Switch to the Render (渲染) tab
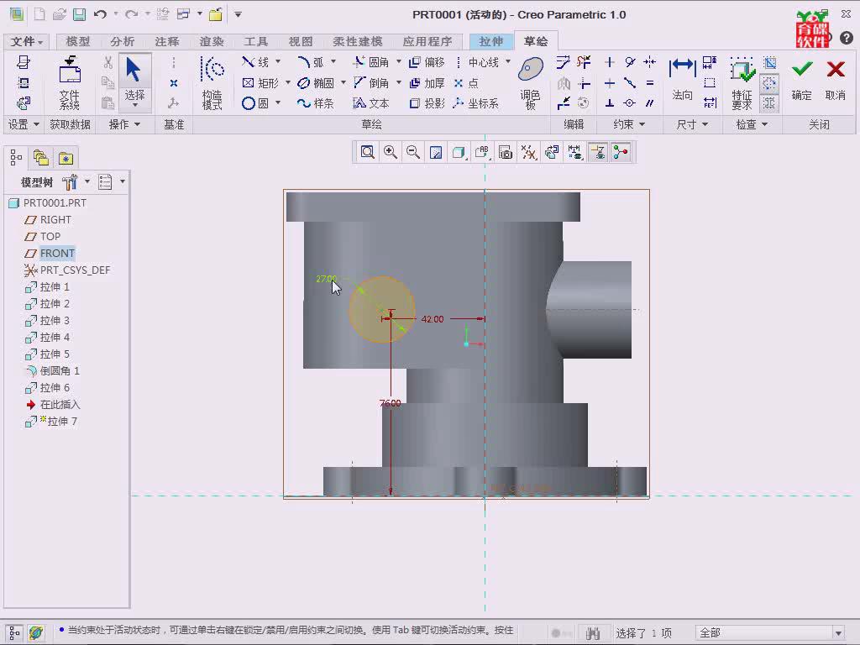 click(212, 41)
